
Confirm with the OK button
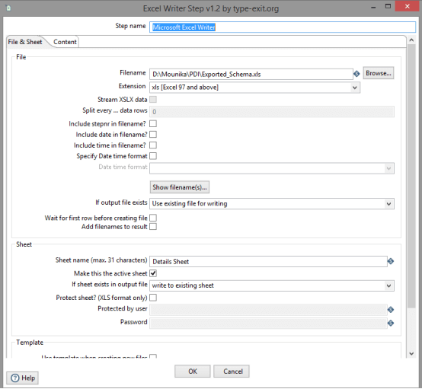193,371
